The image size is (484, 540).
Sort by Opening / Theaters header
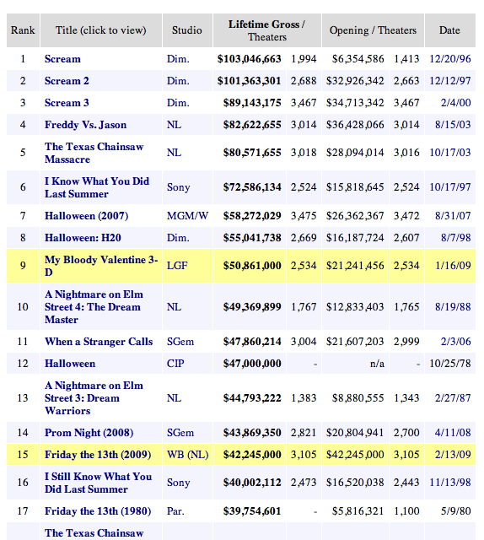(x=373, y=30)
